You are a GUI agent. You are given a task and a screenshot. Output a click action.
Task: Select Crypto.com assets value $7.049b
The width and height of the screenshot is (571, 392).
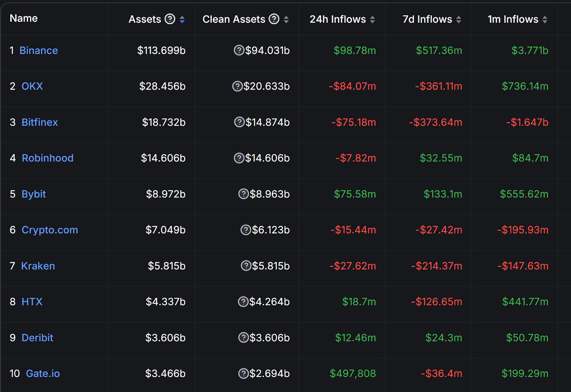(x=166, y=230)
